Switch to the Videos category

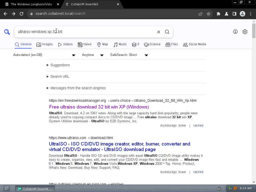tap(65, 44)
